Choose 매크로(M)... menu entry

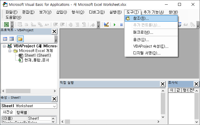151,32
